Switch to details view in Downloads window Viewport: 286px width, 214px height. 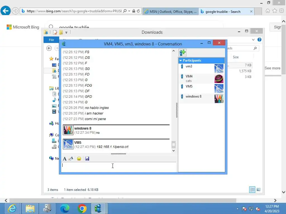(x=252, y=189)
